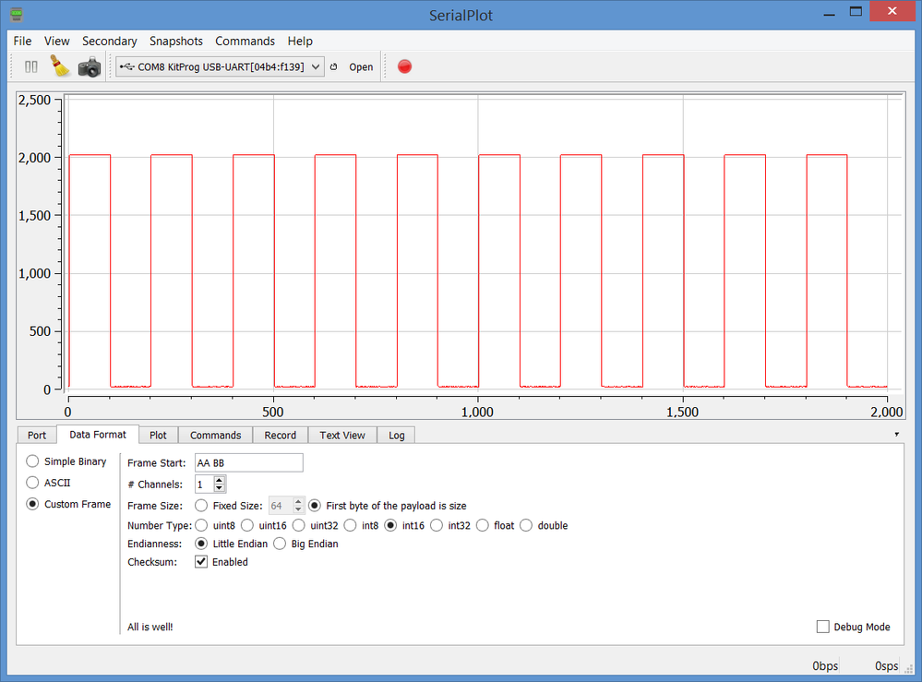Click the red connection status indicator

click(404, 66)
